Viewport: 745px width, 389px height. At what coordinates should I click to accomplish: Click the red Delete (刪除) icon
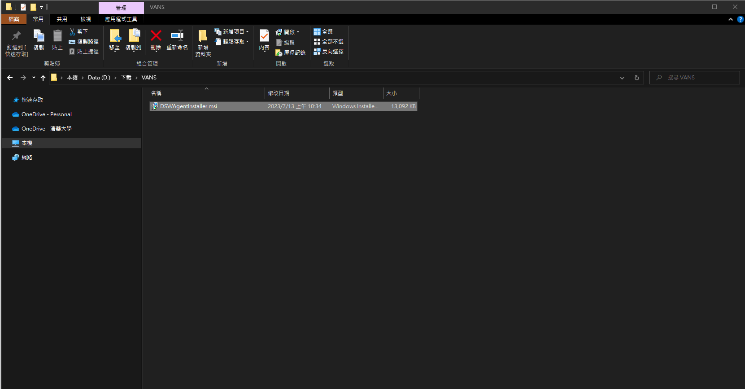[156, 37]
